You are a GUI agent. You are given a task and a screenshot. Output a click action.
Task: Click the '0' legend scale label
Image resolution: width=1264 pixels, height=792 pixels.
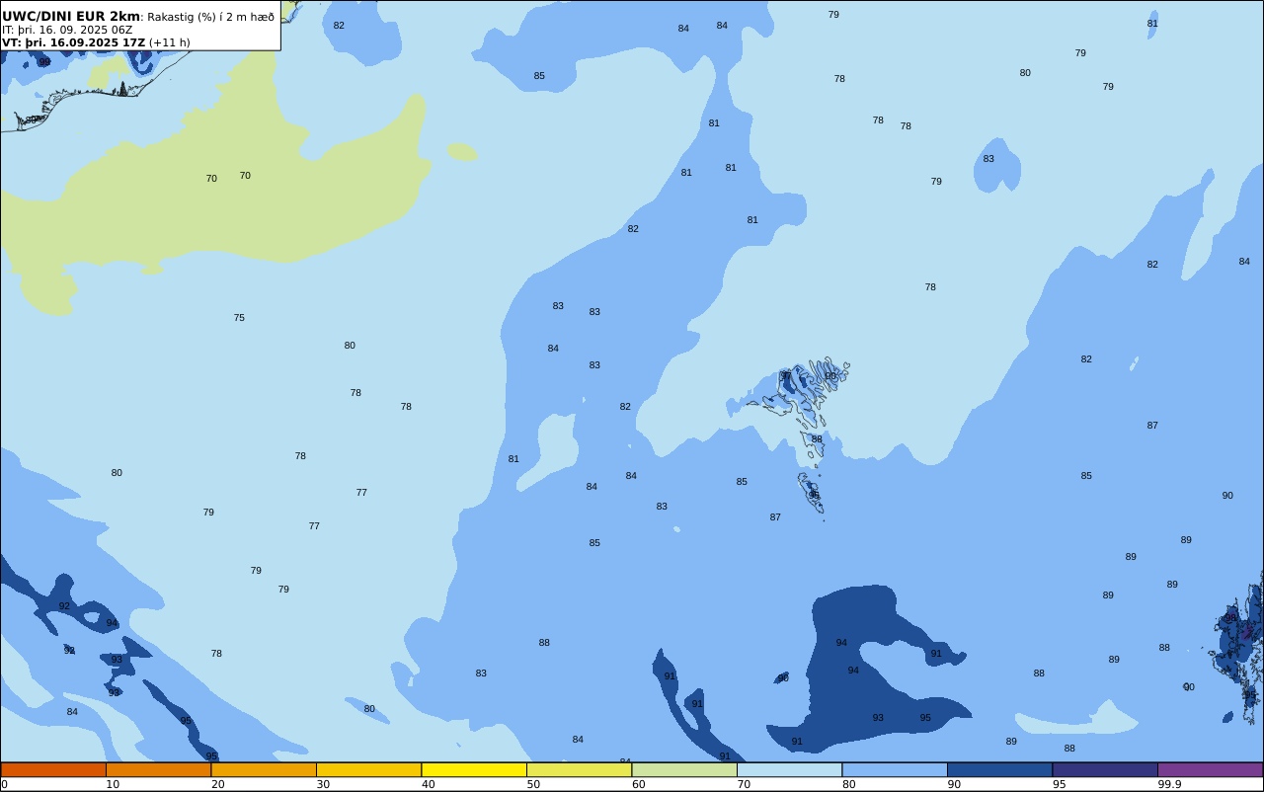point(4,784)
